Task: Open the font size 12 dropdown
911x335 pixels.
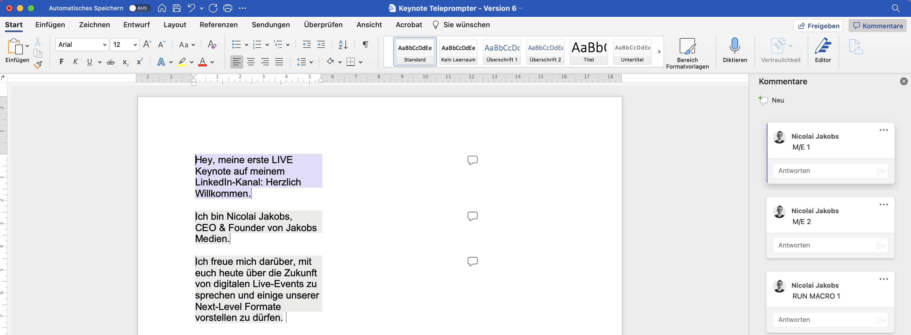Action: click(x=135, y=45)
